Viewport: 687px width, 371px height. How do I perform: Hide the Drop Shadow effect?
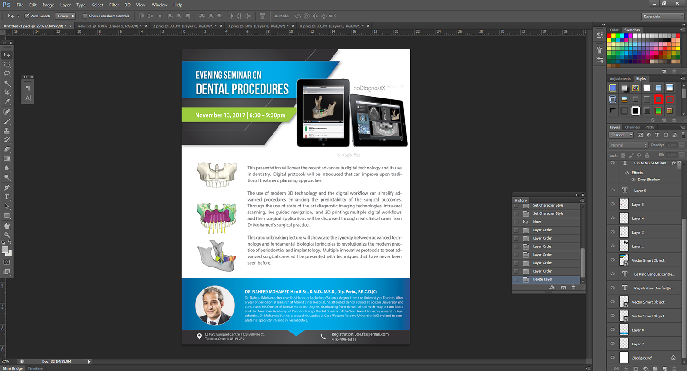[x=634, y=180]
